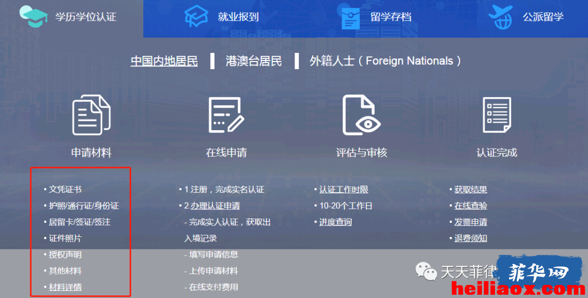Click the 在线支付费用 step

pos(213,287)
